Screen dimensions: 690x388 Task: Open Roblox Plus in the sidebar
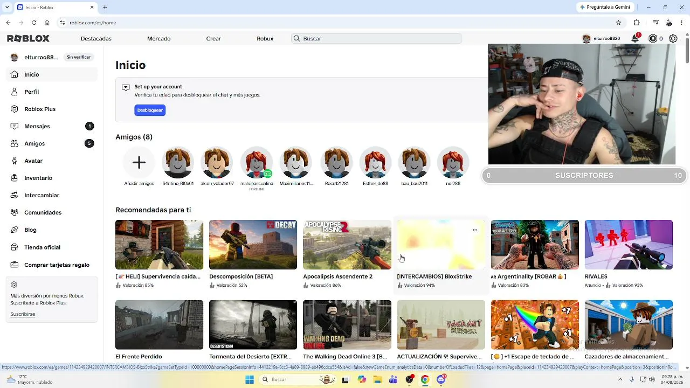pos(52,109)
